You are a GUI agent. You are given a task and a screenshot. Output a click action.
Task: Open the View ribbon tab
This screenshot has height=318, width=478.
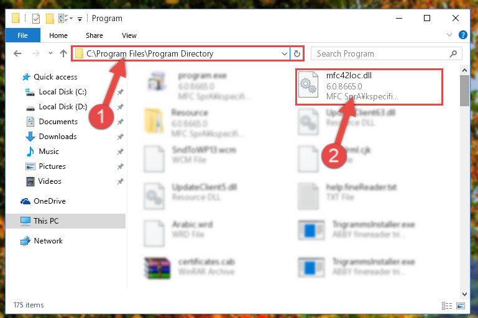pyautogui.click(x=129, y=35)
